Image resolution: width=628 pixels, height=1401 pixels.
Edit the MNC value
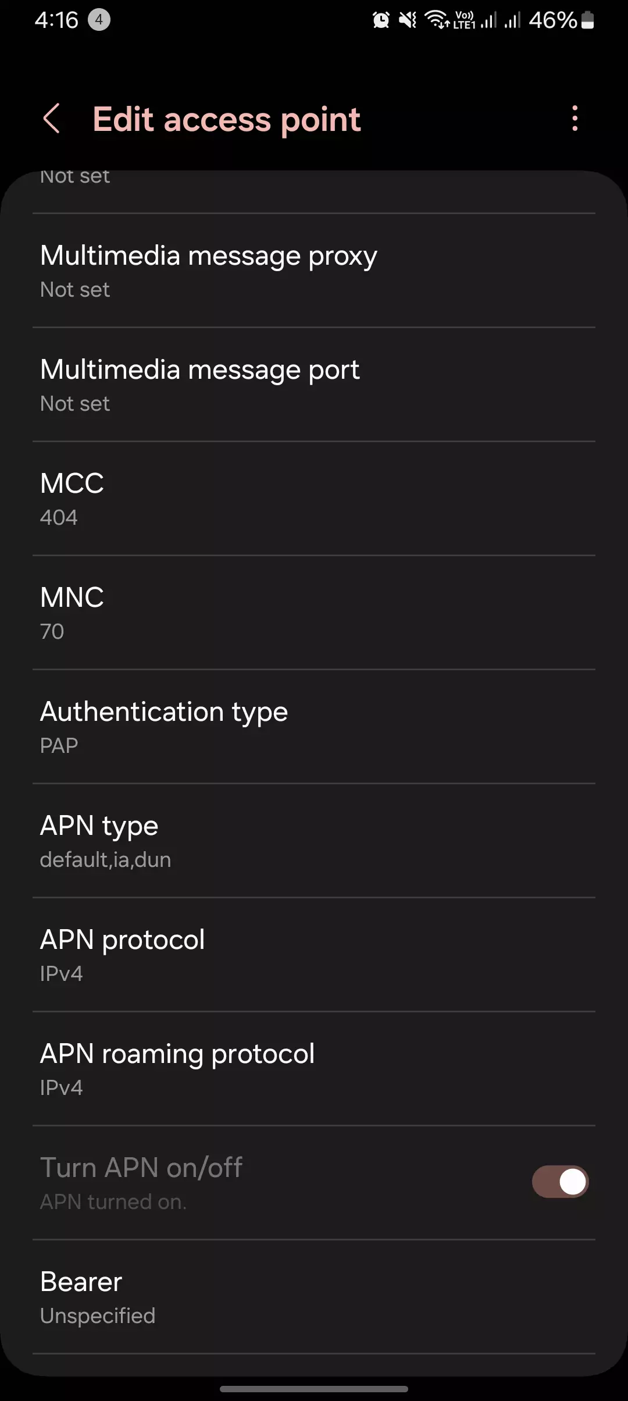tap(314, 613)
